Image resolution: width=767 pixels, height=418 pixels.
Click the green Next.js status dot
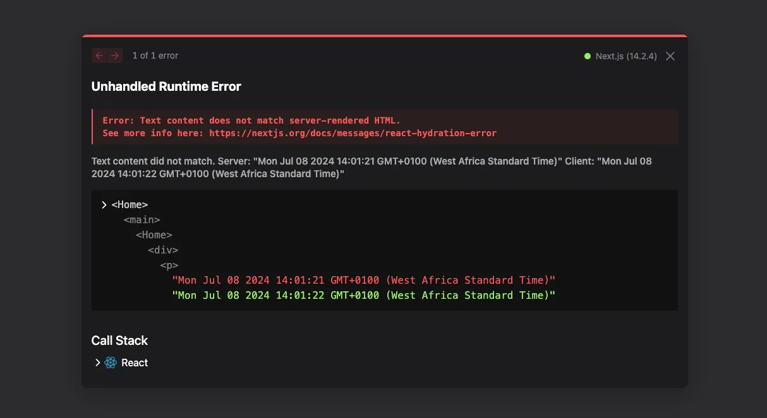click(x=588, y=56)
